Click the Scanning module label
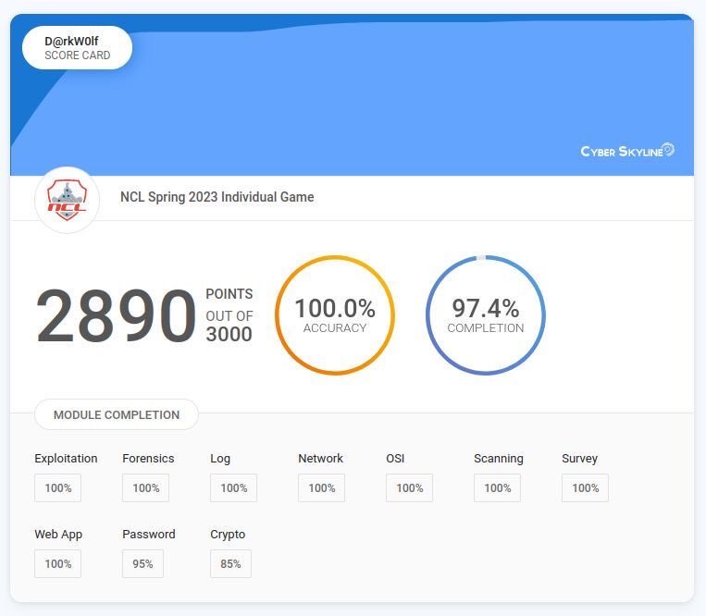 499,459
